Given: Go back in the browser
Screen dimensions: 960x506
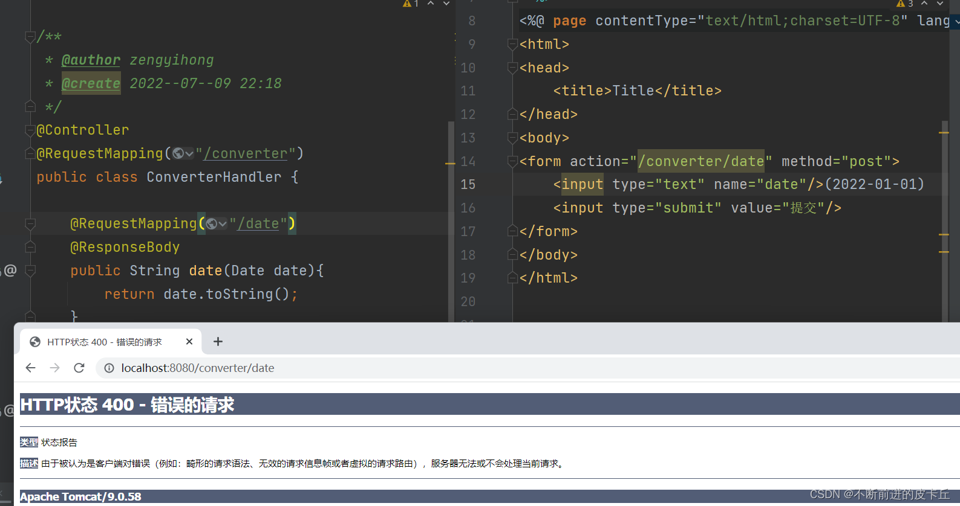Looking at the screenshot, I should tap(30, 368).
